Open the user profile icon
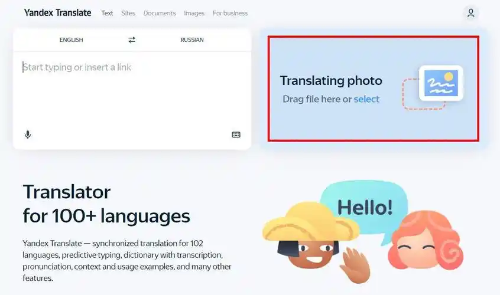The width and height of the screenshot is (500, 295). click(x=470, y=13)
